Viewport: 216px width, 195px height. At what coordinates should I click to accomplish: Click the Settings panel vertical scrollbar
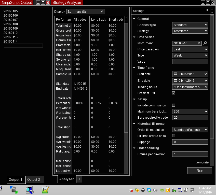[x=212, y=76]
